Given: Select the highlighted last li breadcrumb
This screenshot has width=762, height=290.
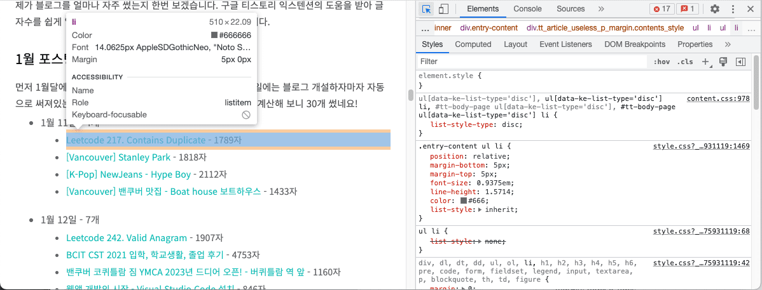Looking at the screenshot, I should click(737, 28).
